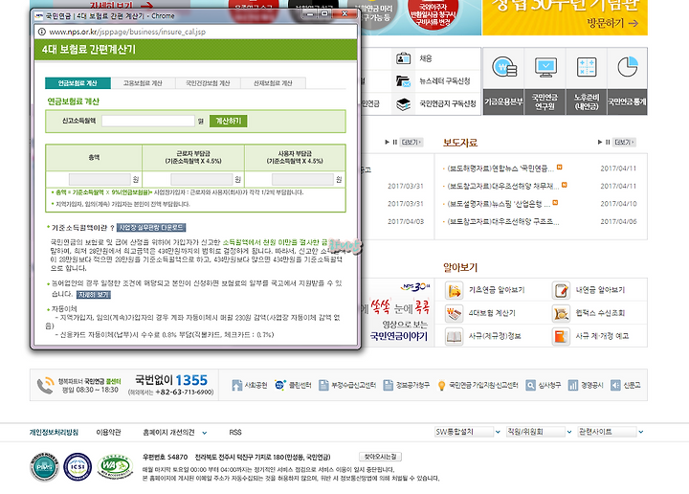Click the 총액 result field
689x494 pixels.
click(100, 179)
